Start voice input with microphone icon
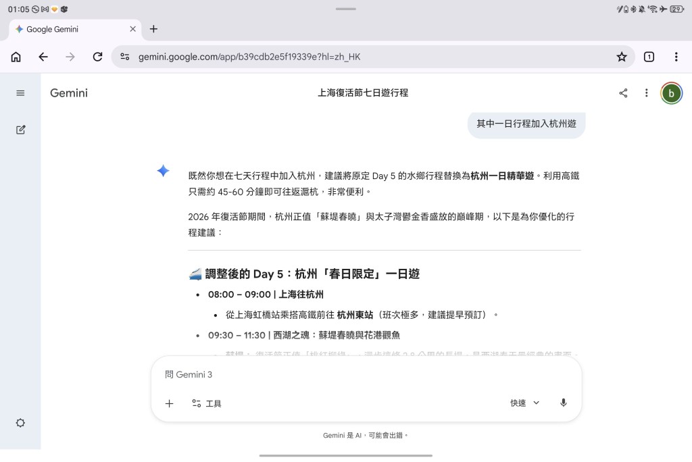The image size is (692, 462). coord(563,403)
